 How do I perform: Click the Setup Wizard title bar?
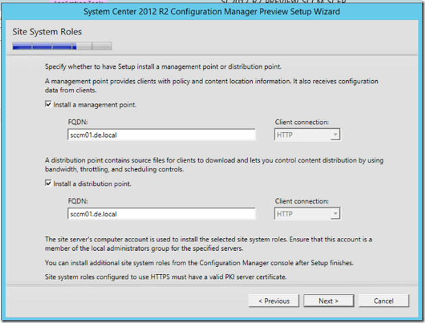point(213,11)
